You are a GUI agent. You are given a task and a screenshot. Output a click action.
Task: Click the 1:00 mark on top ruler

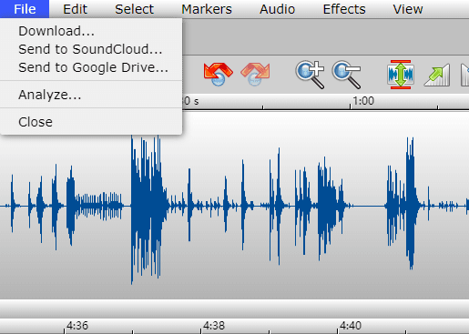point(363,101)
